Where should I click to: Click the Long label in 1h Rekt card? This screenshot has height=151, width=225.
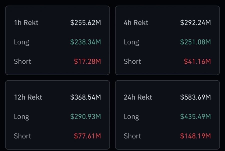tap(21, 42)
